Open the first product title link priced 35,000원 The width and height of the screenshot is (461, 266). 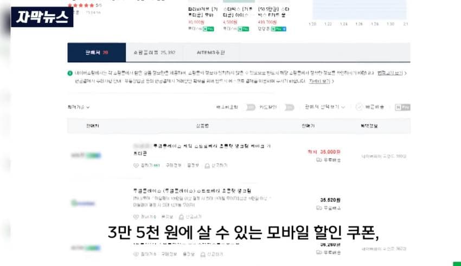click(202, 150)
